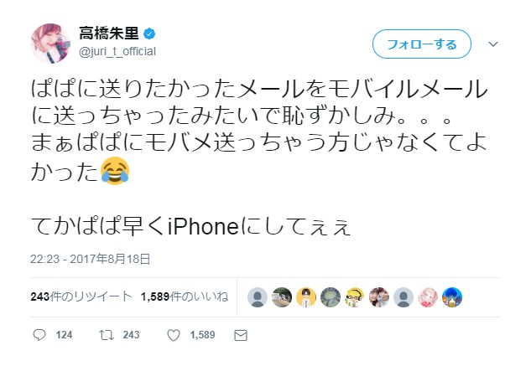Click the blue night-scene liker avatar
This screenshot has width=531, height=366.
pos(452,297)
